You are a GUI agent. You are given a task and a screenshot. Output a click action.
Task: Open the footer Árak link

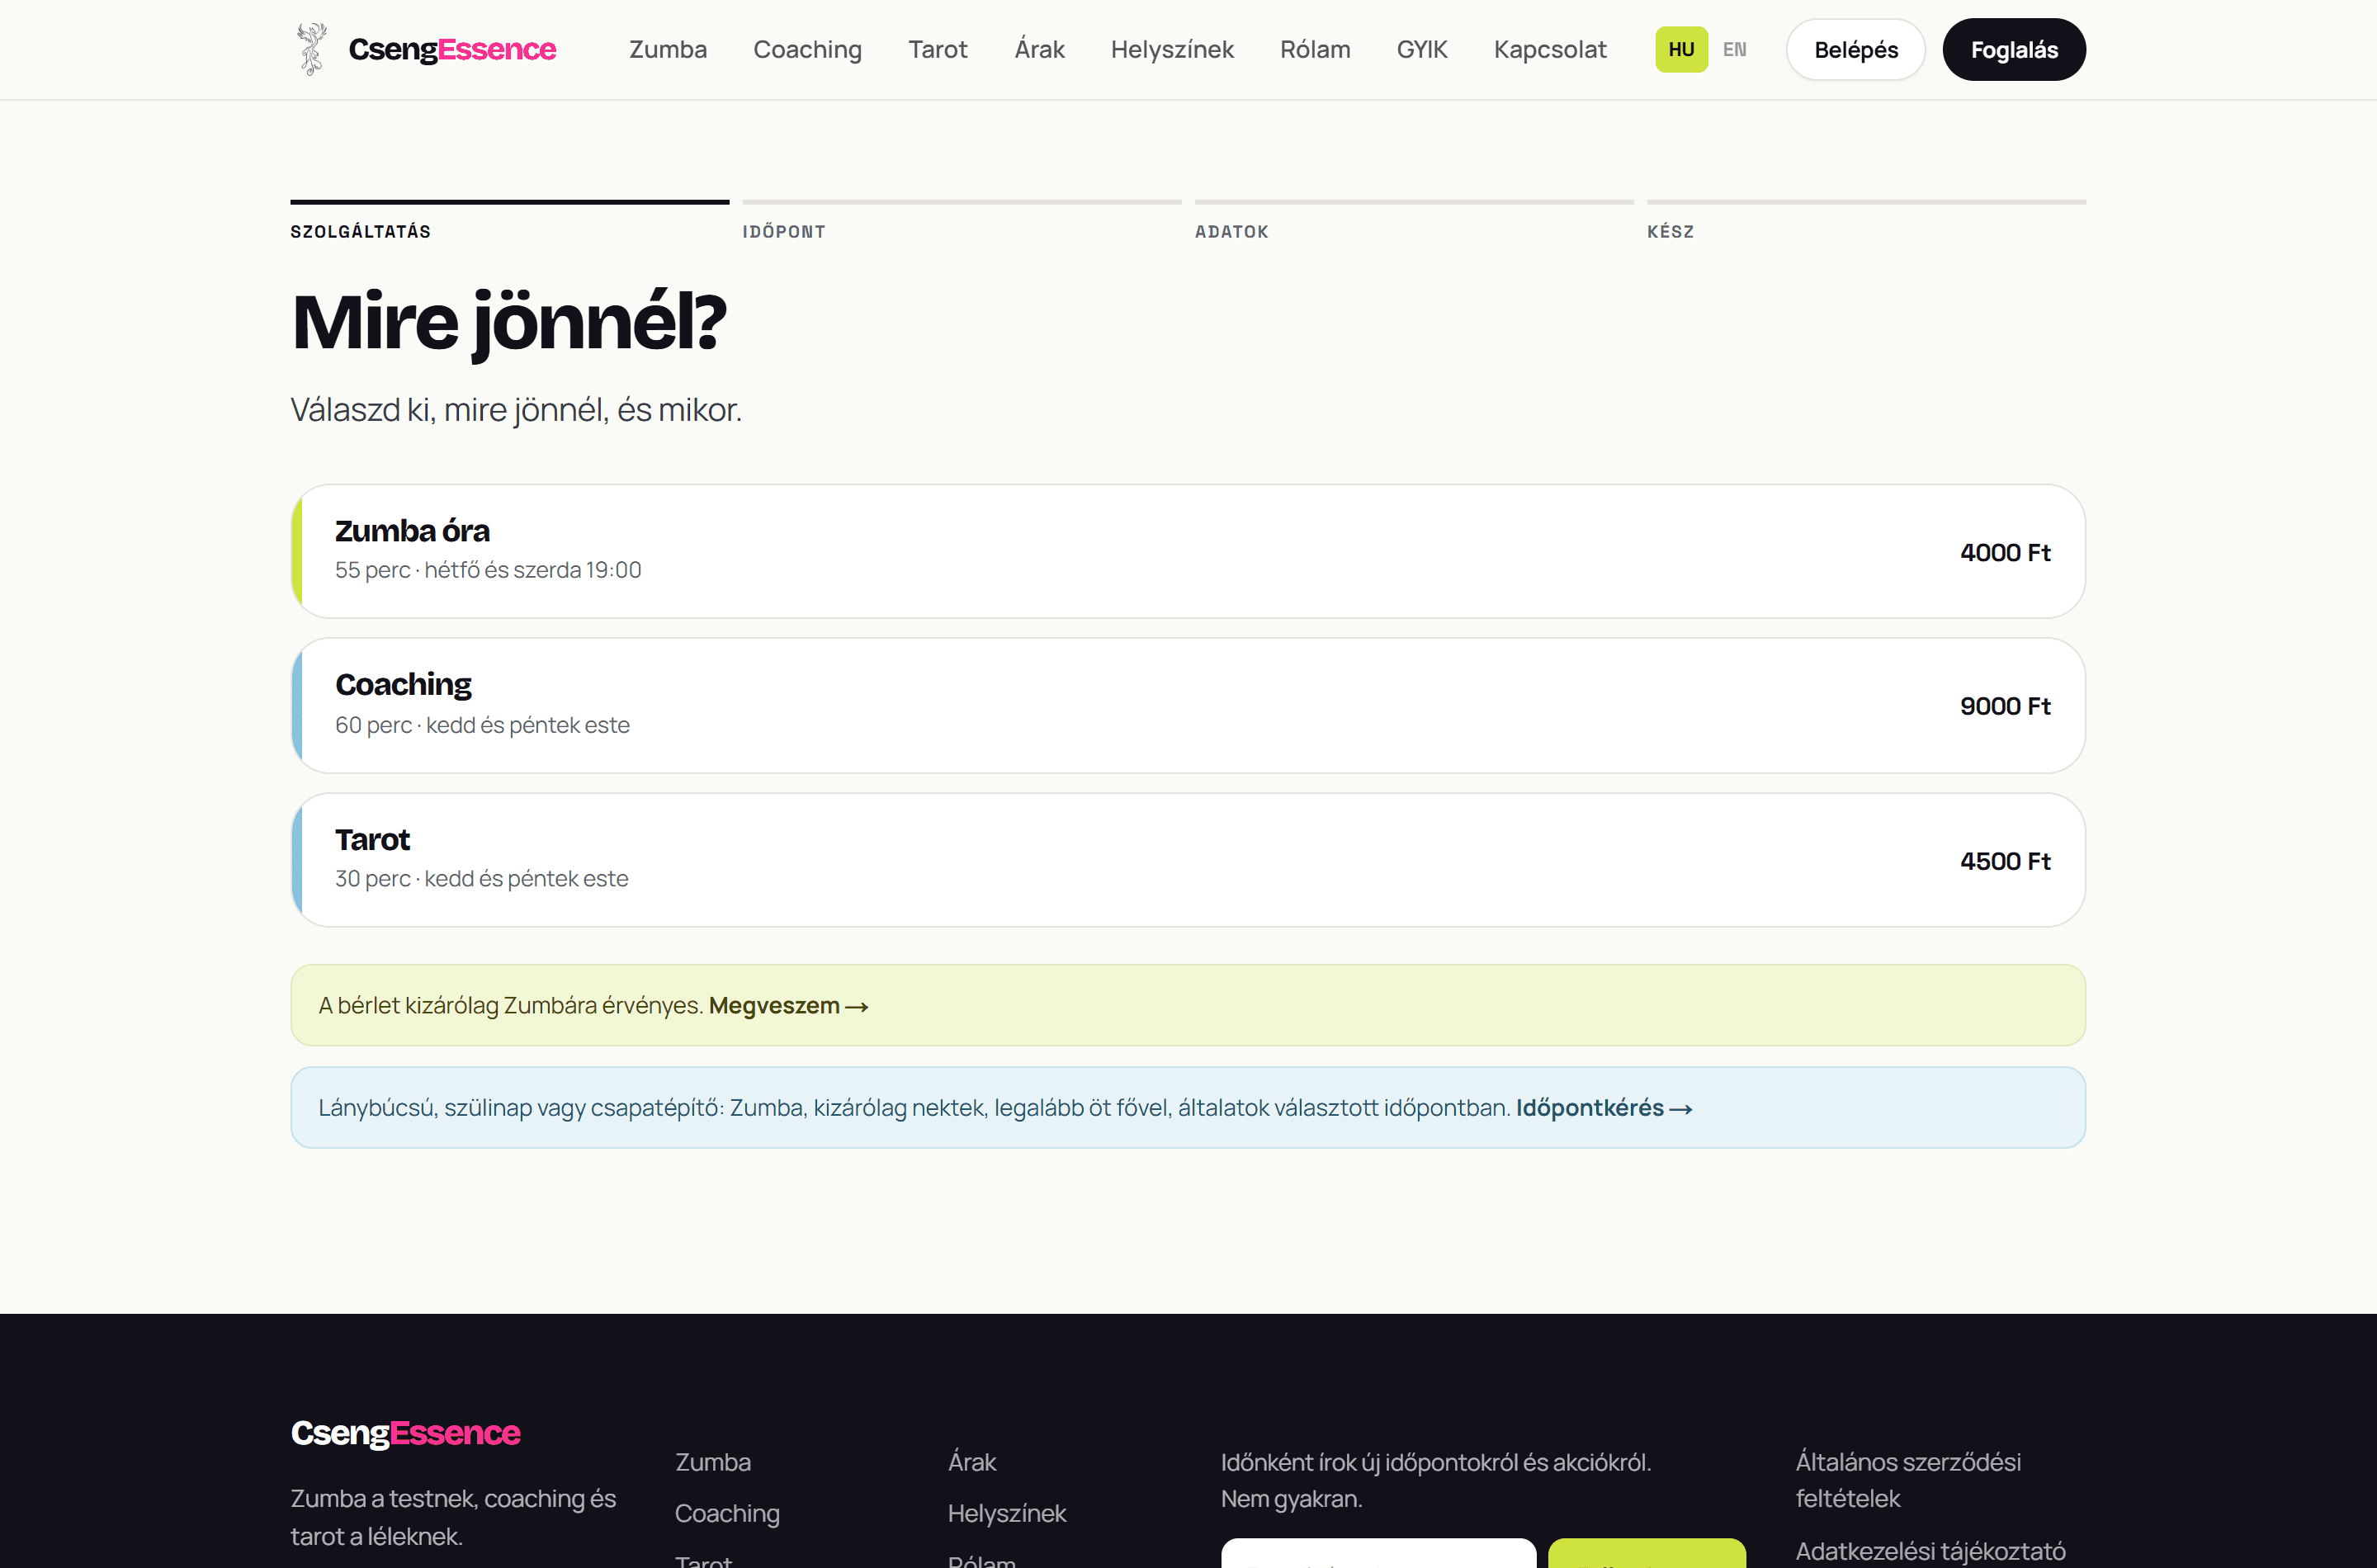coord(972,1461)
